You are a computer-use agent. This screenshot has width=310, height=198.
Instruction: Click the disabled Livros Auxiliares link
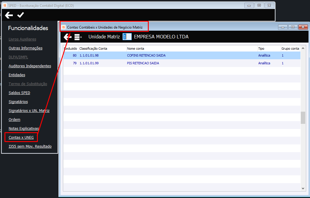coord(22,39)
